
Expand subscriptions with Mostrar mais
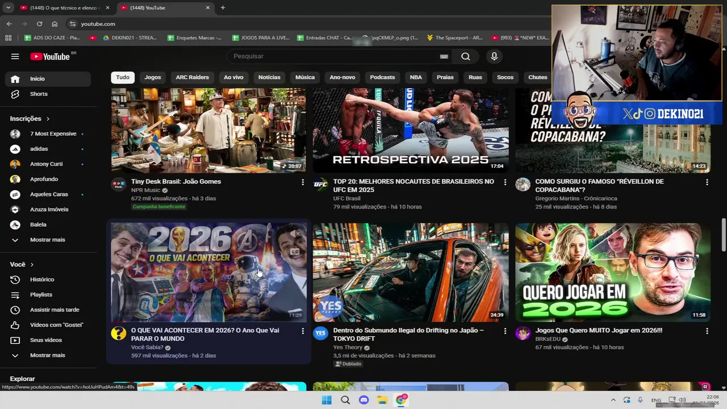[48, 240]
